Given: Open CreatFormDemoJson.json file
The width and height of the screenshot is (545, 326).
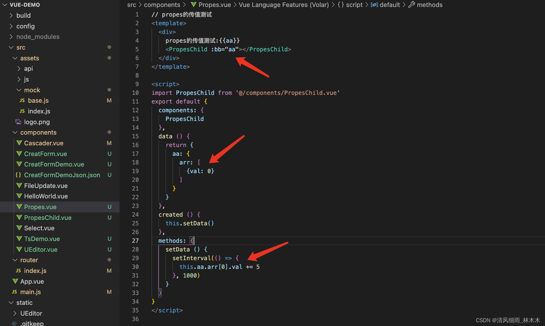Looking at the screenshot, I should coord(62,175).
